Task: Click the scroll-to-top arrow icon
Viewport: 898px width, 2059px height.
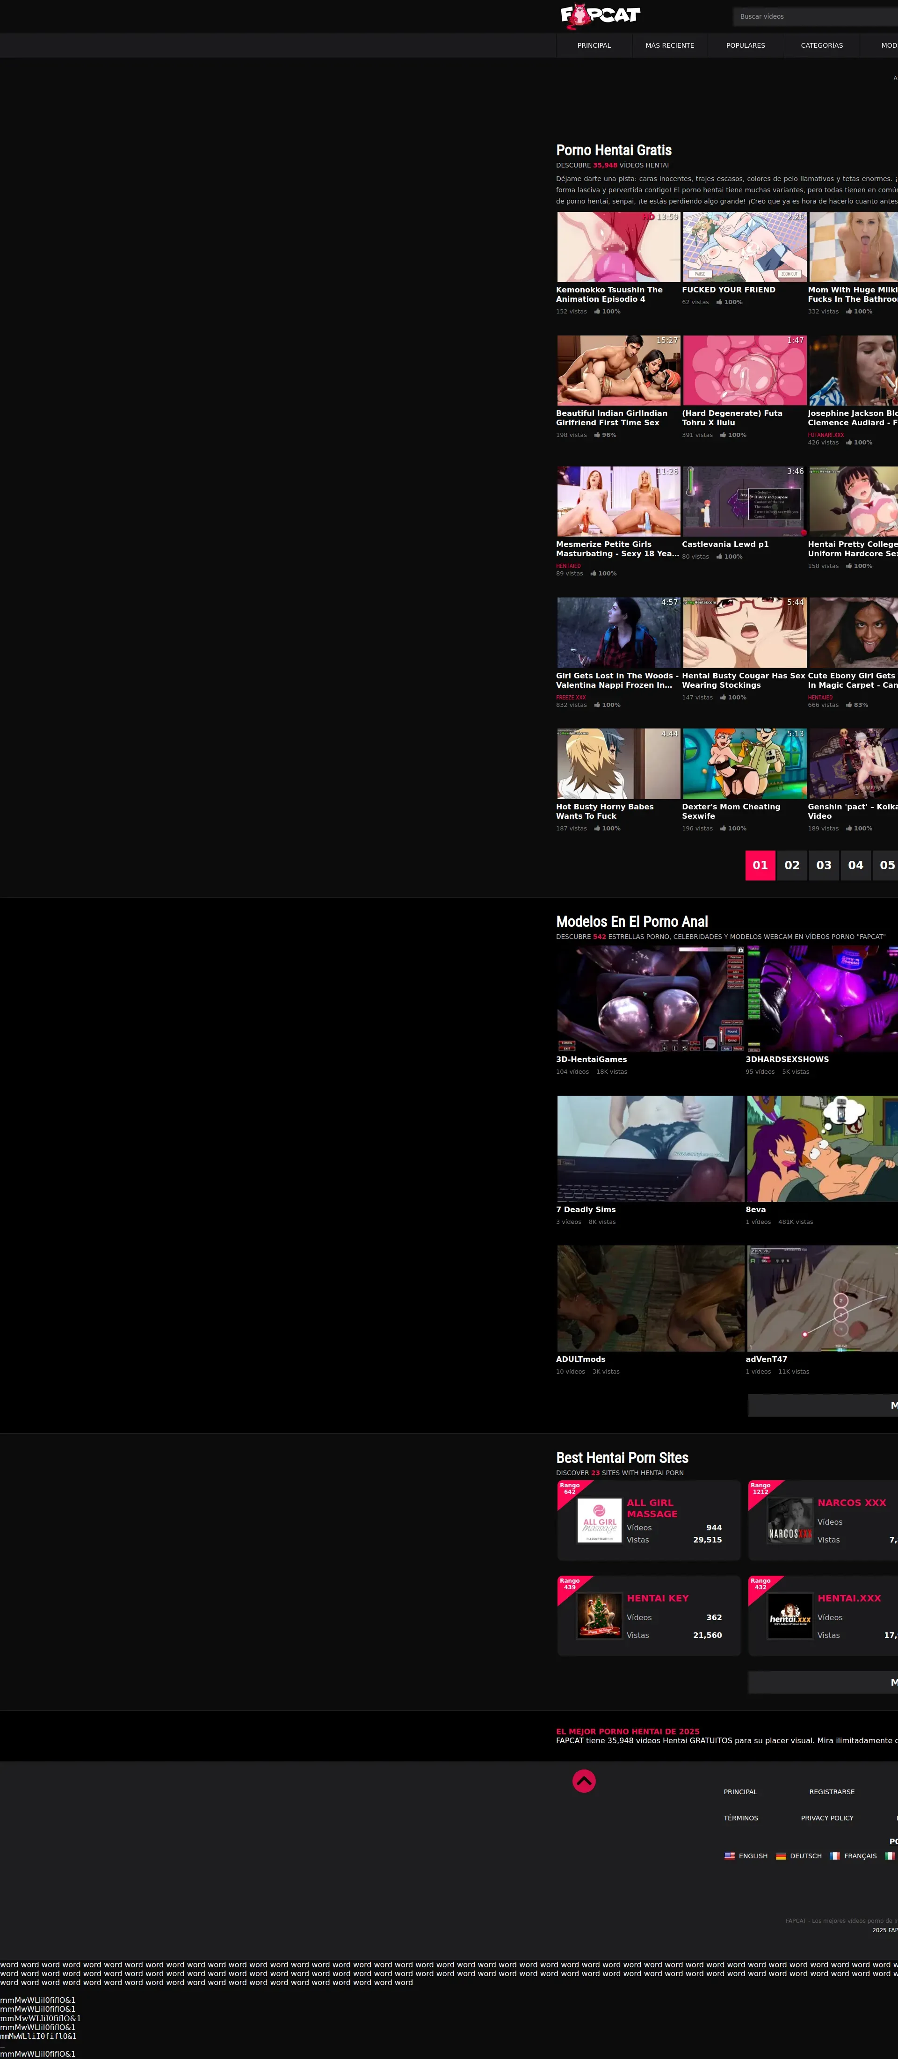Action: tap(584, 1781)
